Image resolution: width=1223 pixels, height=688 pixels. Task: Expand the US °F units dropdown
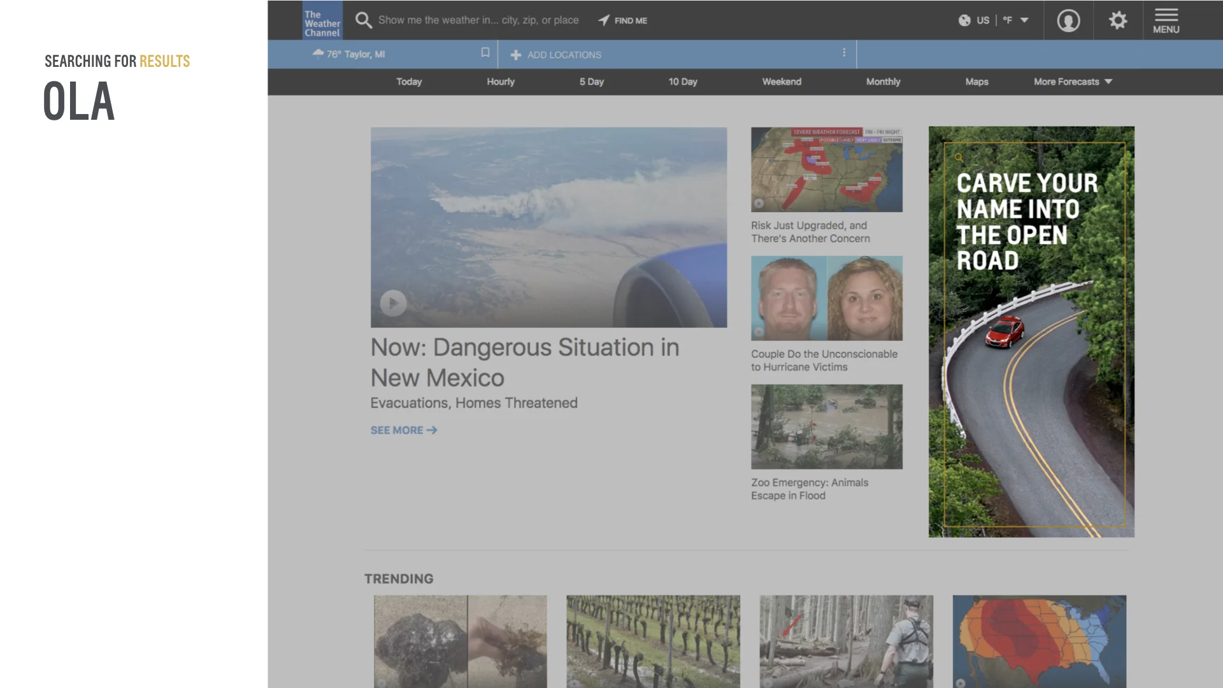tap(1024, 20)
